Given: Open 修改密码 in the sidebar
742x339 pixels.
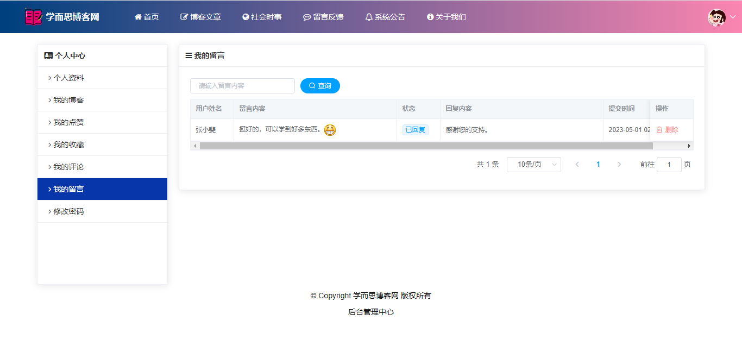Looking at the screenshot, I should pos(68,211).
